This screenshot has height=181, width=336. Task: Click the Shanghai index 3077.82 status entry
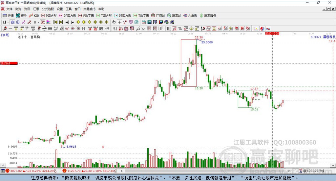click(31, 171)
